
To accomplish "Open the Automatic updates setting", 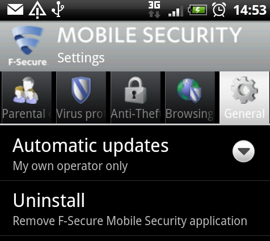I will point(135,153).
